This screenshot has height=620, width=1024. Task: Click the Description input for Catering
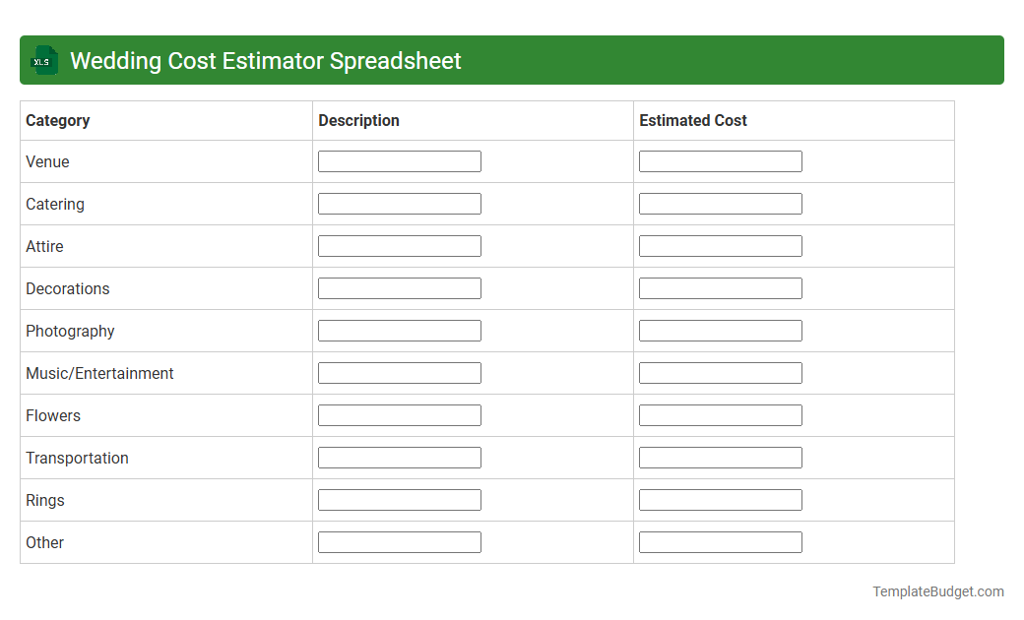point(399,203)
